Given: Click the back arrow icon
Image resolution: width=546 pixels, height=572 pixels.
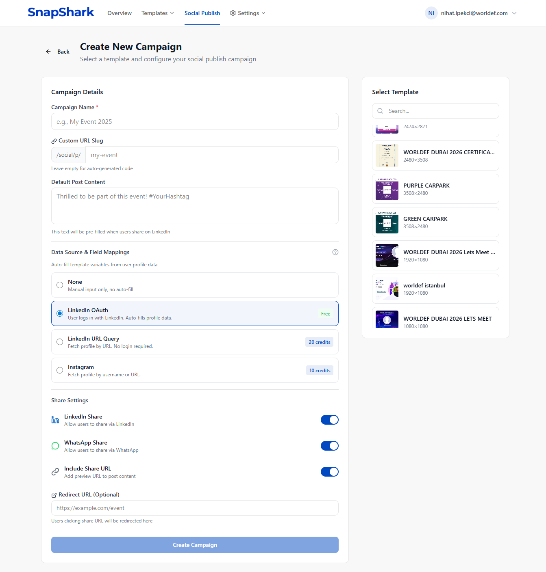Looking at the screenshot, I should coord(48,51).
